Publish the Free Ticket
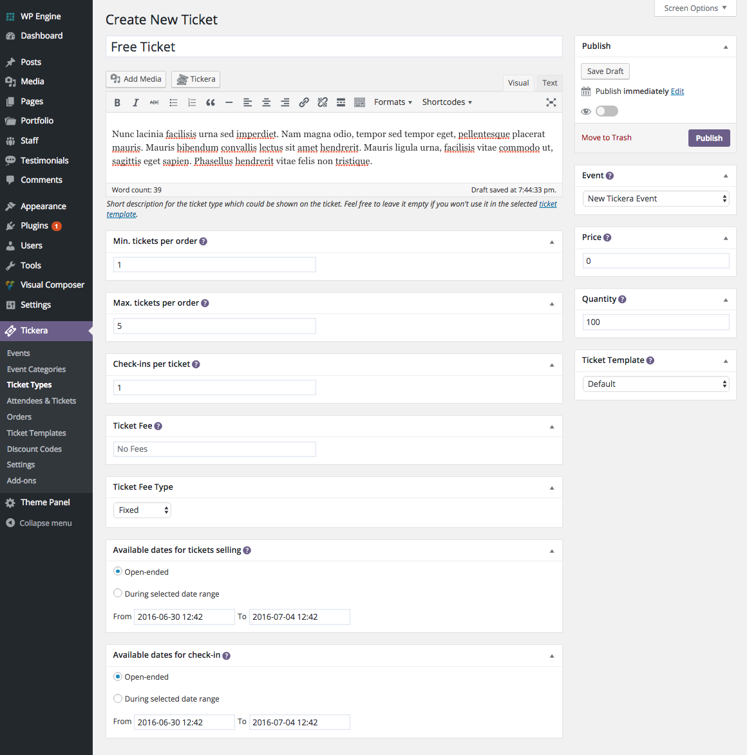Image resolution: width=747 pixels, height=755 pixels. click(709, 137)
